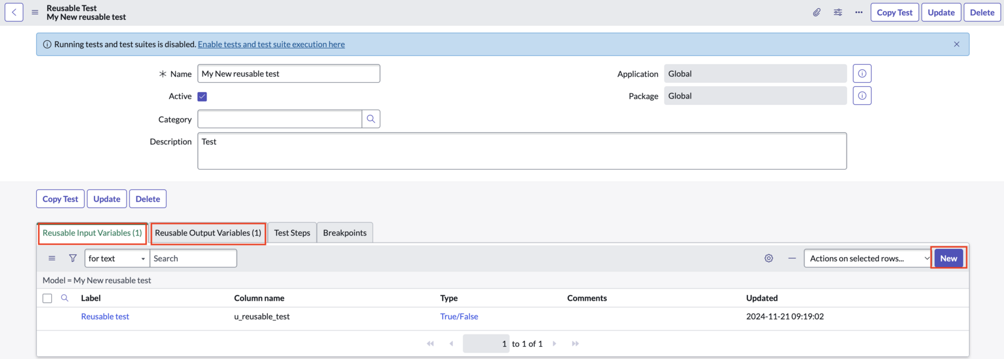Collapse the list with the minus icon
Image resolution: width=1004 pixels, height=359 pixels.
click(x=792, y=258)
